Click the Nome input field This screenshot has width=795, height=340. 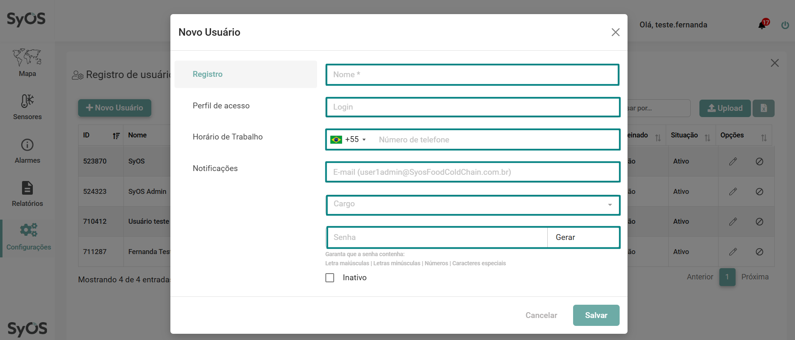473,75
